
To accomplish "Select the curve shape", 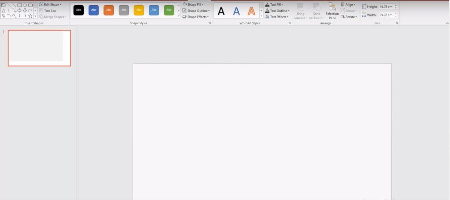I will (x=14, y=16).
